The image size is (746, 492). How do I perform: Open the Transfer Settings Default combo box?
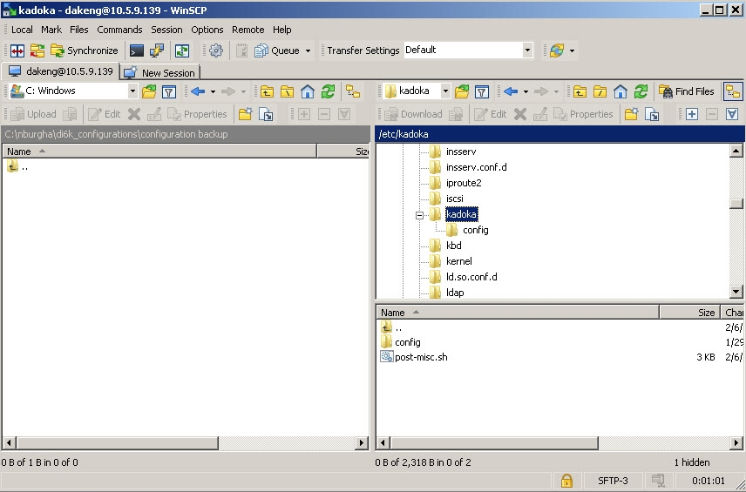pyautogui.click(x=468, y=50)
